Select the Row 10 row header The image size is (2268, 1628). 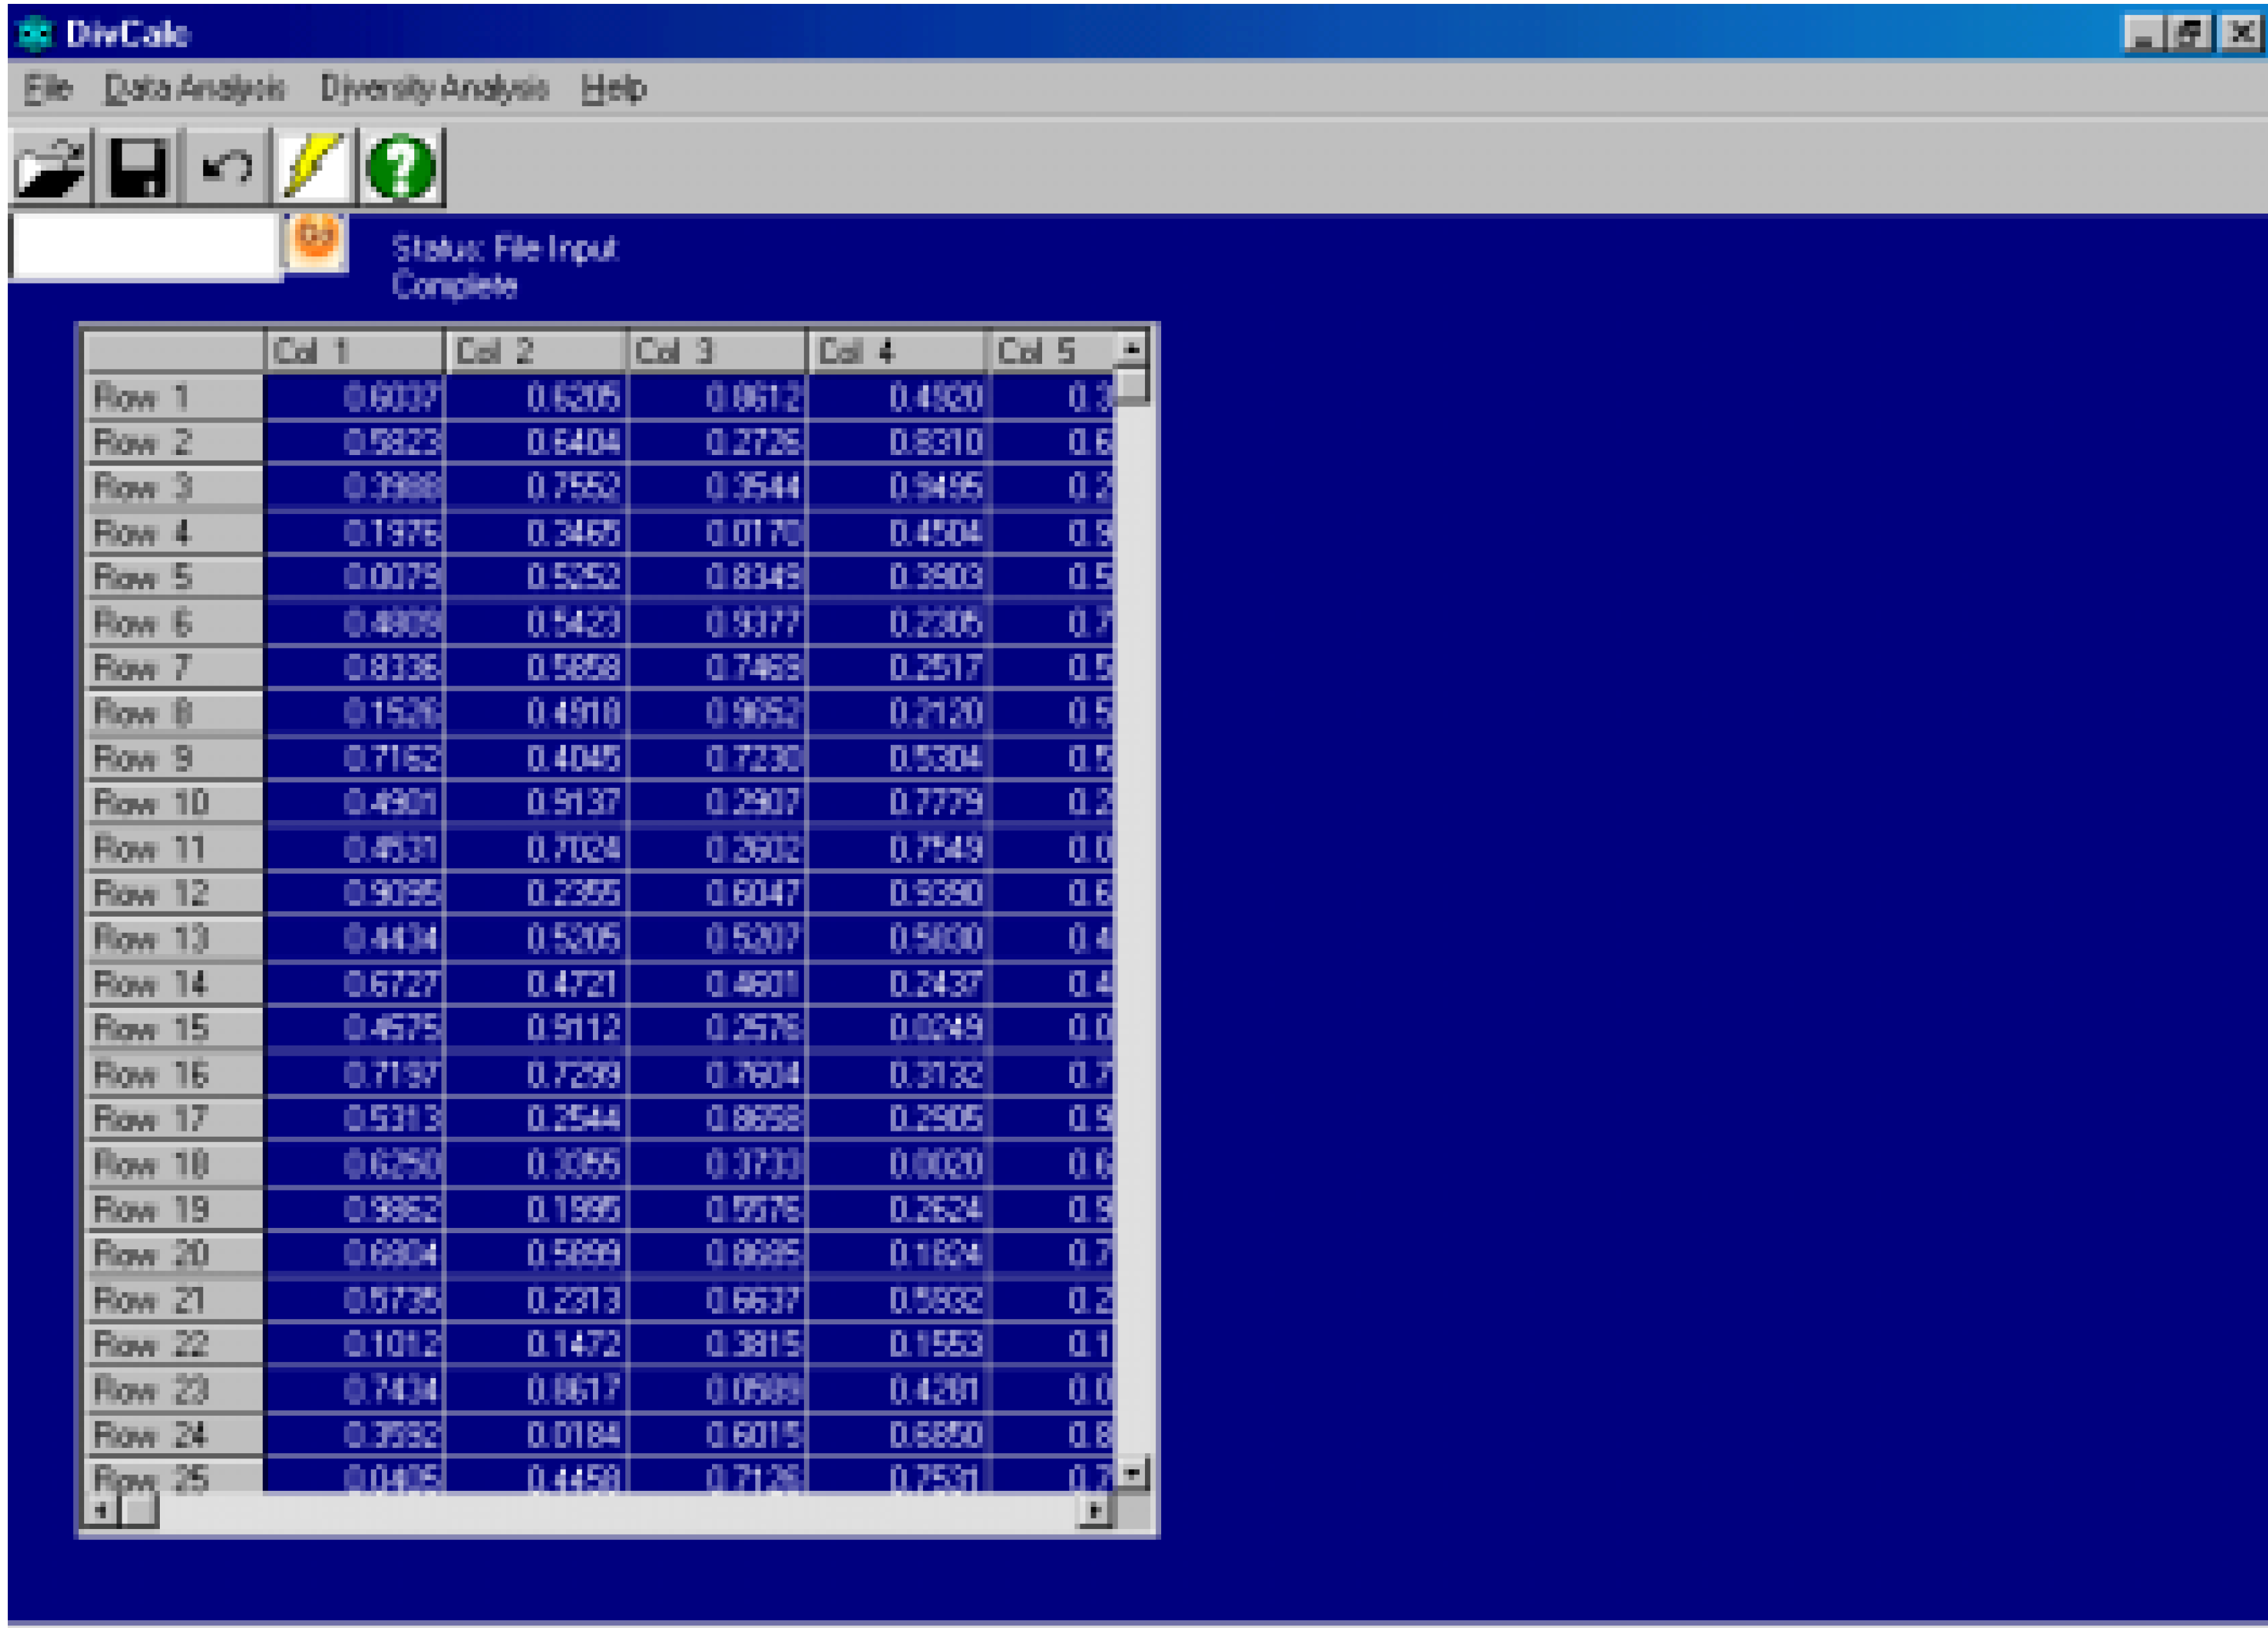(174, 803)
